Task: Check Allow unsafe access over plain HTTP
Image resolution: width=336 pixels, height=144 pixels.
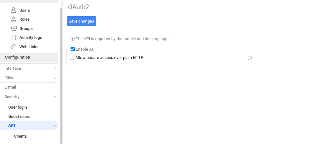Action: pyautogui.click(x=72, y=58)
